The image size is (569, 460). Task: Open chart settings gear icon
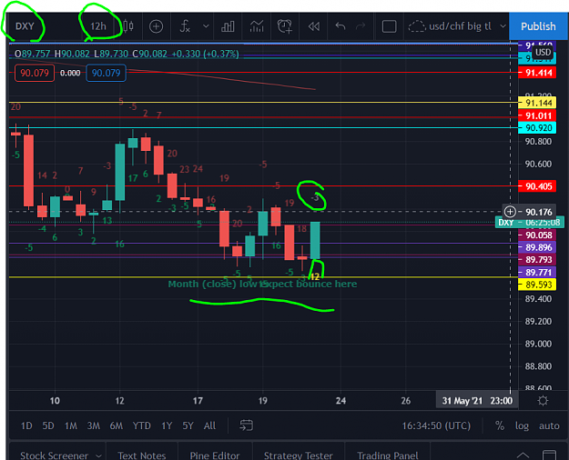pyautogui.click(x=543, y=401)
